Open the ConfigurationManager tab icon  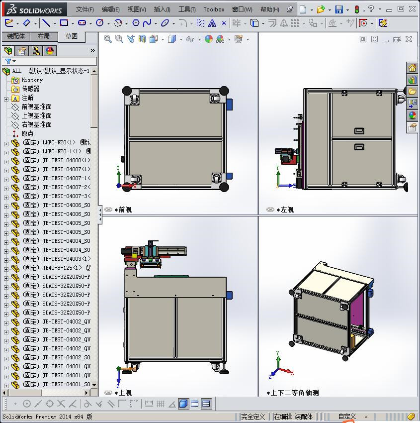tap(36, 50)
